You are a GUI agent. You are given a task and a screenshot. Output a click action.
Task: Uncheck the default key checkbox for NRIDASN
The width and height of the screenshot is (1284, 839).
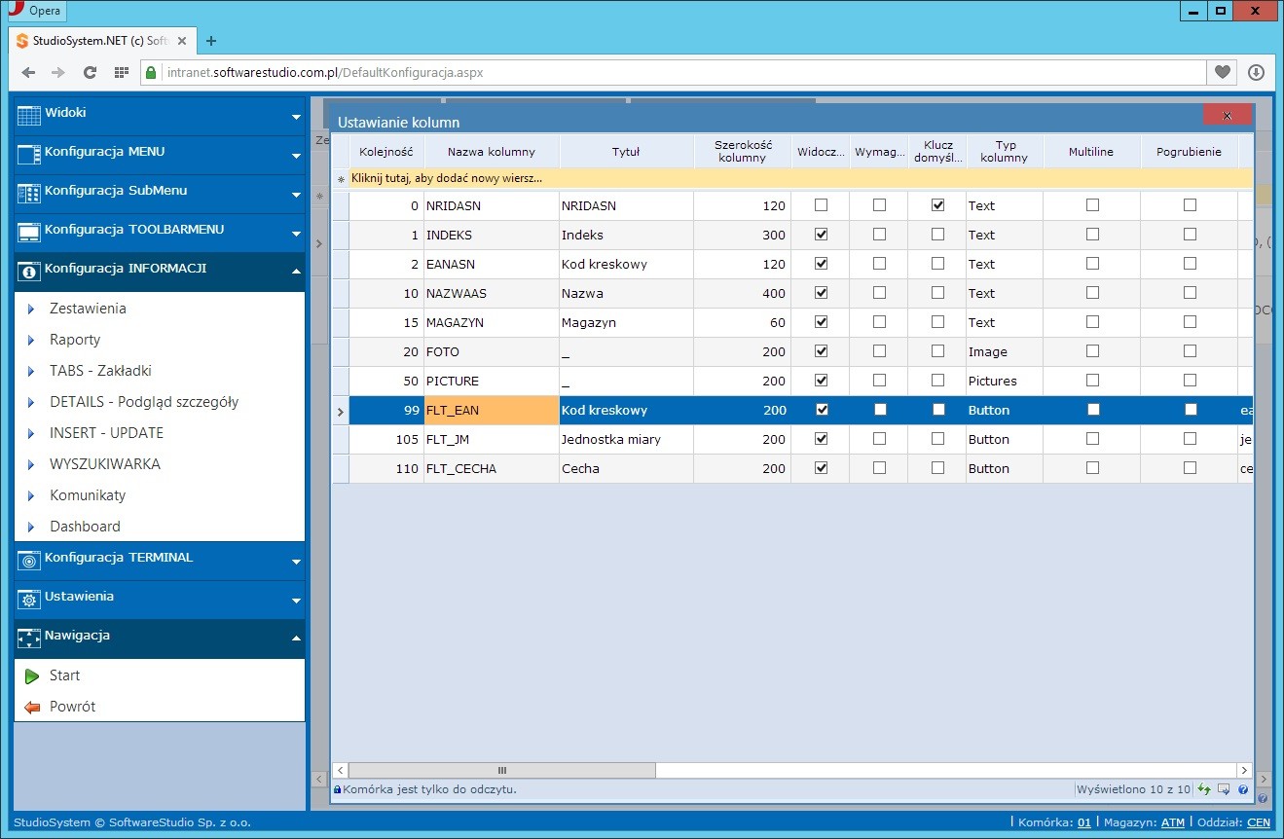pos(937,205)
